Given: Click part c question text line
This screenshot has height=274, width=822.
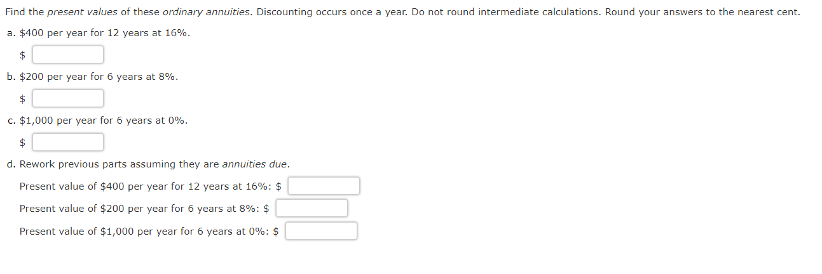Looking at the screenshot, I should point(97,121).
